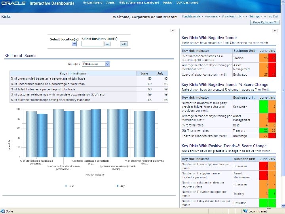The image size is (285, 214).
Task: Open the business unit browse button
Action: [108, 44]
